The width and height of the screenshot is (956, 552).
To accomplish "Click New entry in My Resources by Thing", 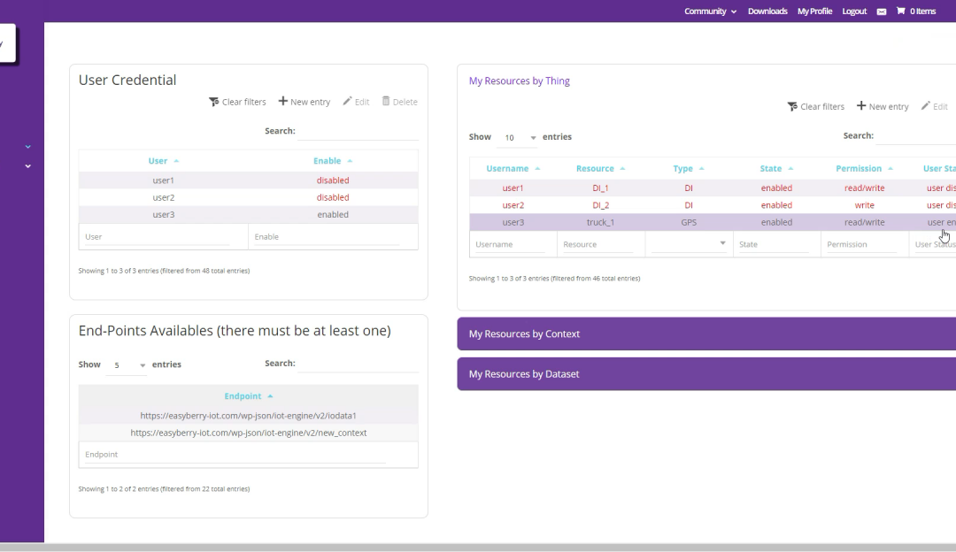I will click(x=883, y=107).
